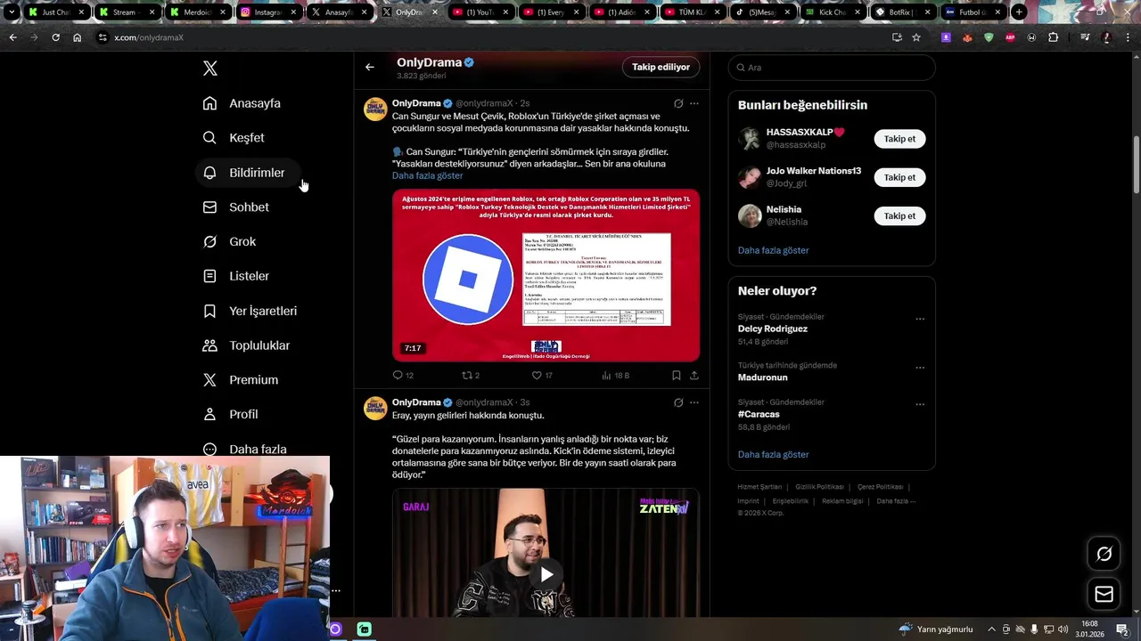Open the taskbar clock and date
This screenshot has height=641, width=1141.
(1089, 629)
